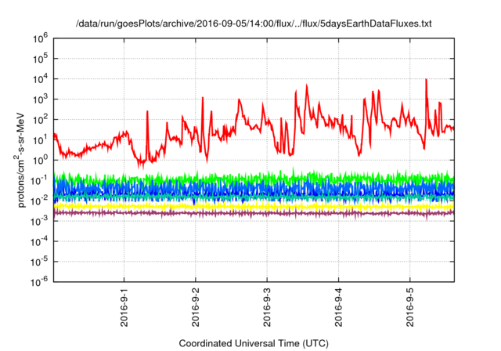Select the 10^2 y-axis label
The height and width of the screenshot is (351, 501).
[x=40, y=120]
